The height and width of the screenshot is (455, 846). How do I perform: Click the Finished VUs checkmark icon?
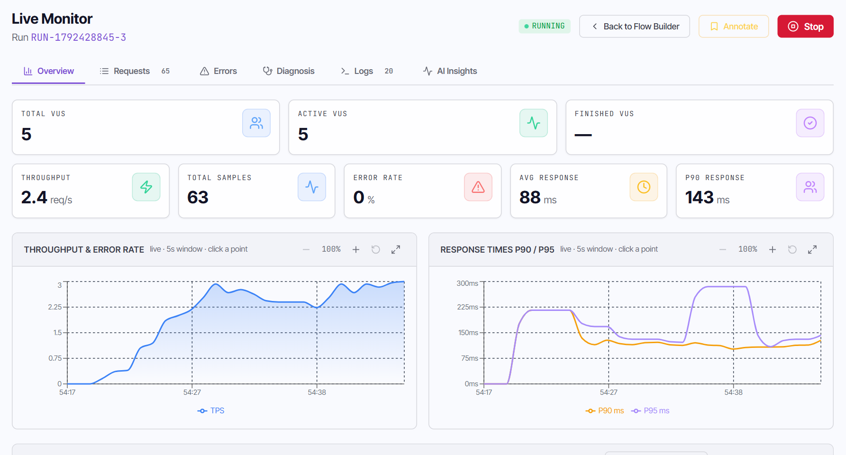click(810, 123)
